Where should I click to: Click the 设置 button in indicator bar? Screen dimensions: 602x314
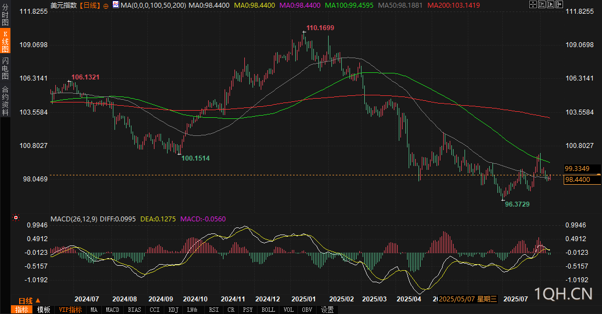(327, 310)
